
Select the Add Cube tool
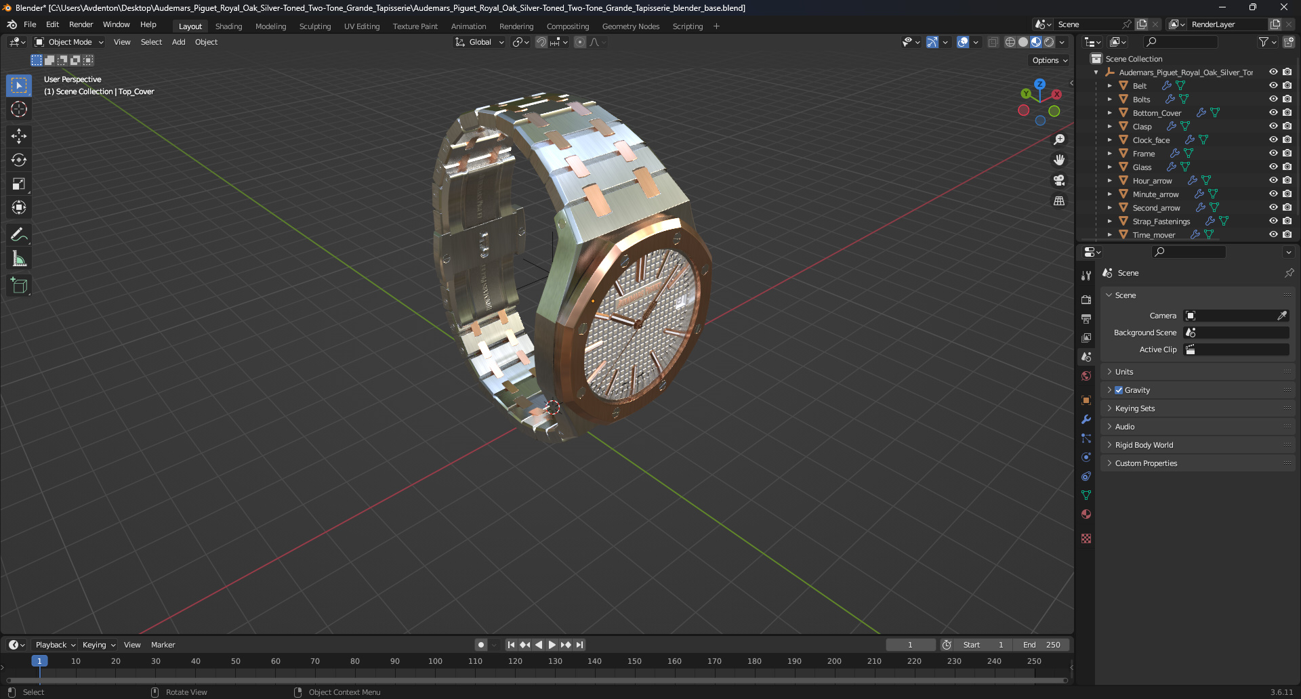(x=19, y=285)
